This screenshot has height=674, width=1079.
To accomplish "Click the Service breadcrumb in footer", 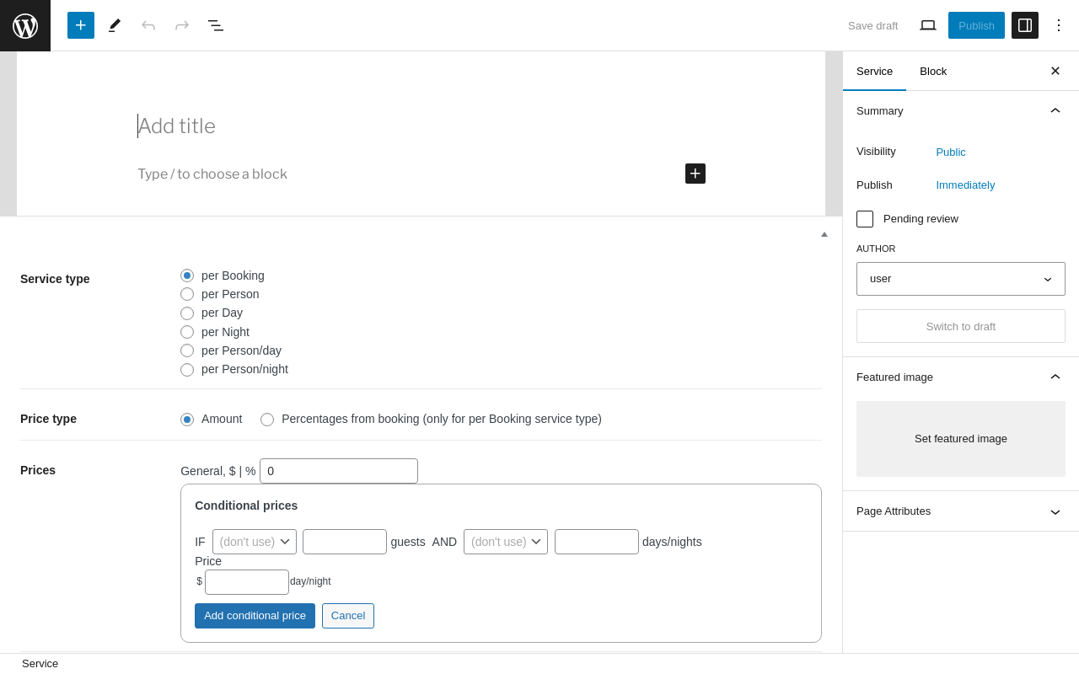I will (40, 664).
